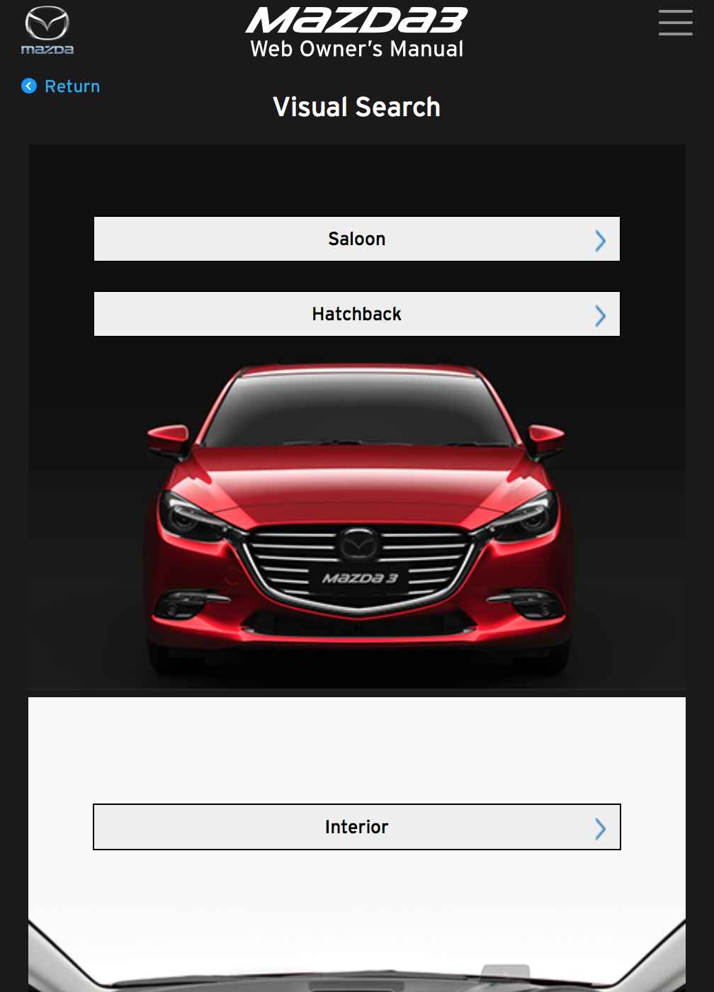
Task: Click the chevron on Hatchback row
Action: (x=601, y=316)
